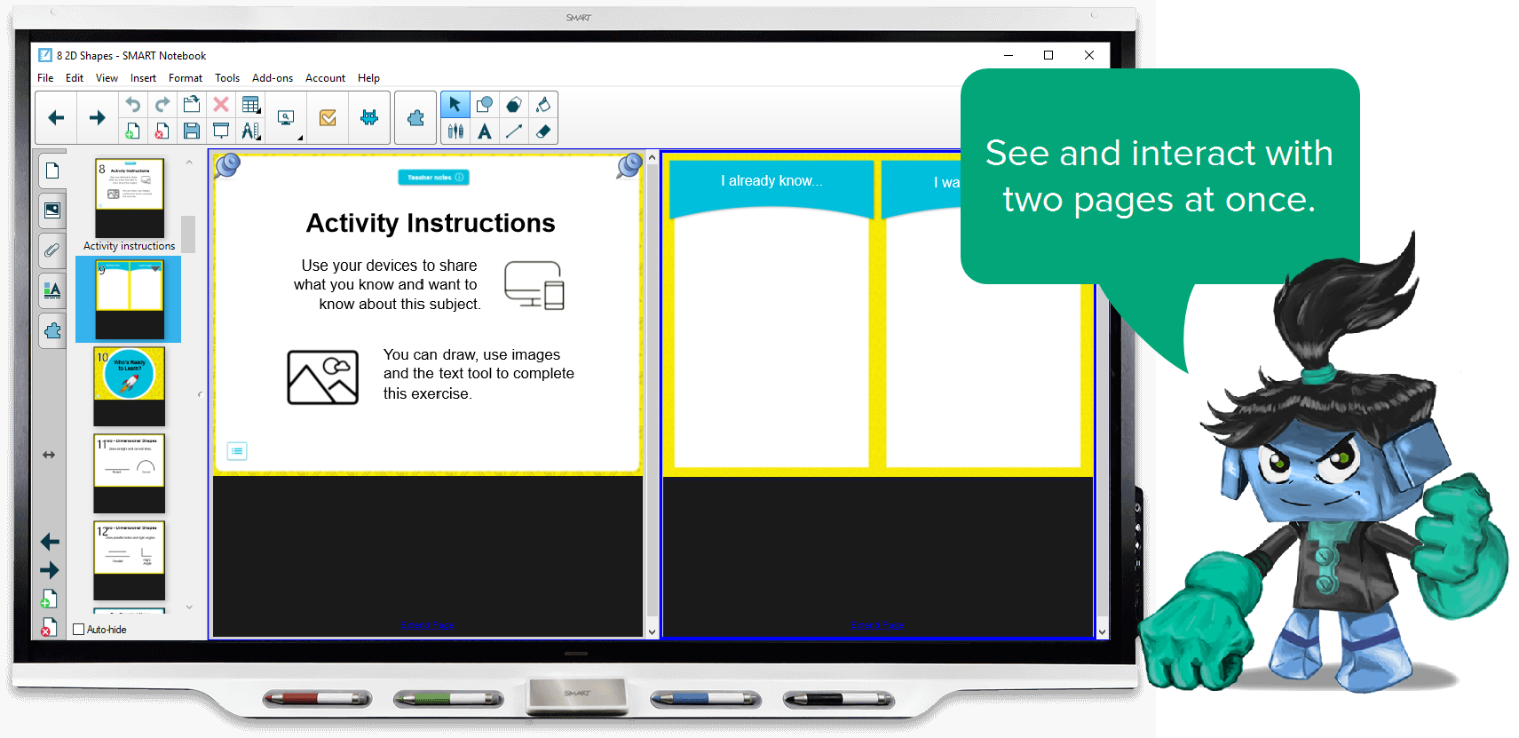The image size is (1519, 738).
Task: Switch to the Gallery sidebar tab
Action: pos(52,210)
